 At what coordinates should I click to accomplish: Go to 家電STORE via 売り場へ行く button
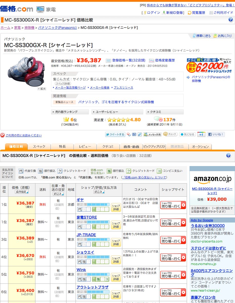tap(173, 223)
